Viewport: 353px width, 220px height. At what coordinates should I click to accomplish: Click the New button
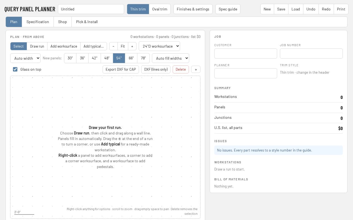[x=267, y=9]
